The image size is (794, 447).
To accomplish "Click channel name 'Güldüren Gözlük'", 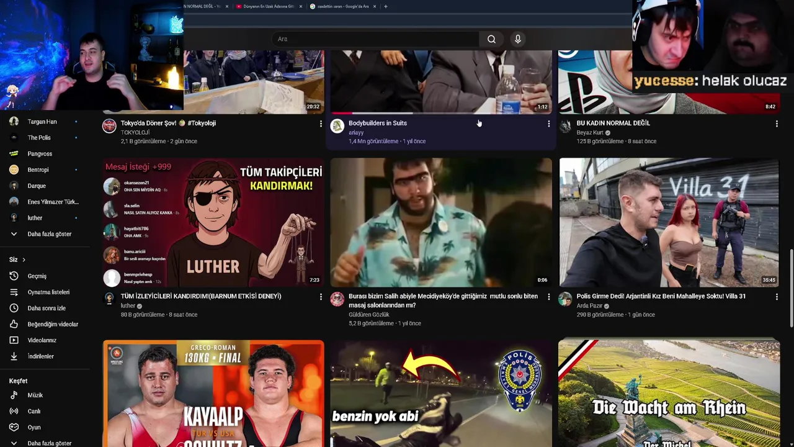I will tap(369, 315).
